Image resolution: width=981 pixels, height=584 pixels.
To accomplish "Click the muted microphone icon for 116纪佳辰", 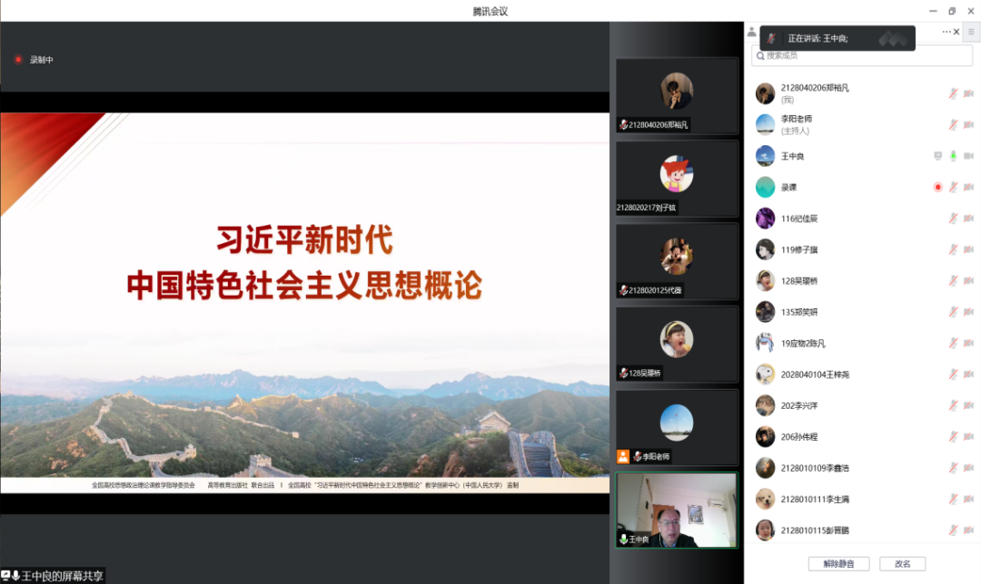I will (953, 219).
